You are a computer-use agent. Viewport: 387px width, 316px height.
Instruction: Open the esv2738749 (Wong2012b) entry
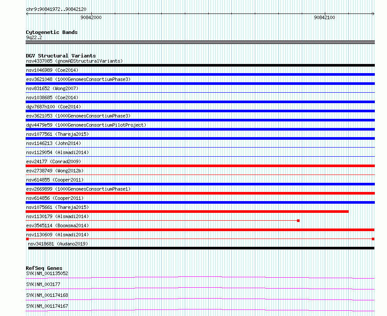pyautogui.click(x=55, y=171)
